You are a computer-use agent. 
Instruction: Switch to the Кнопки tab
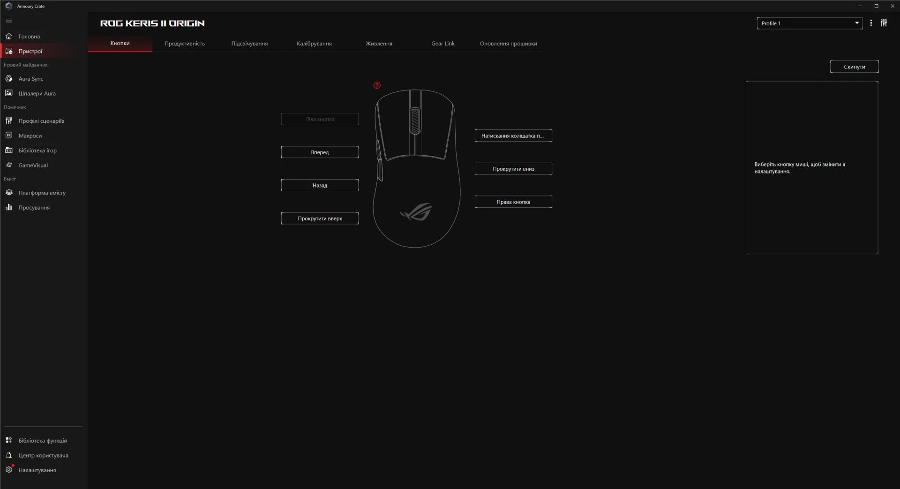(x=120, y=43)
